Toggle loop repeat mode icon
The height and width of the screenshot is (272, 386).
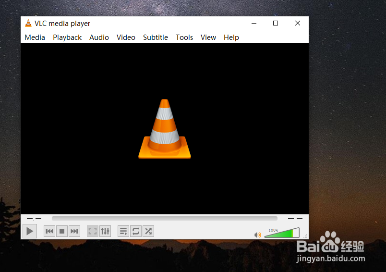pos(136,231)
